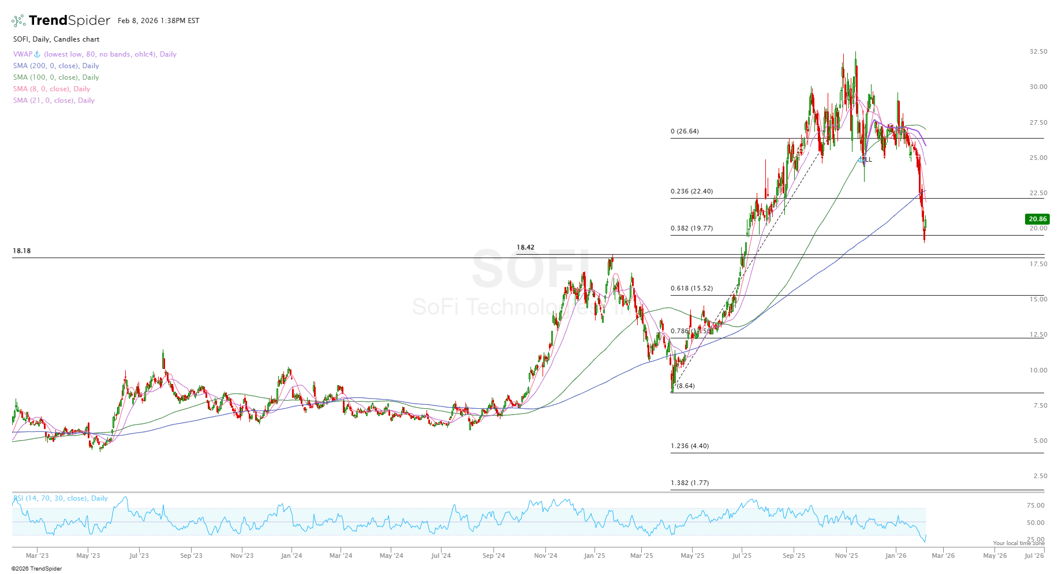The width and height of the screenshot is (1062, 574).
Task: Select the SMA (21, 0, close) legend
Action: [x=54, y=100]
